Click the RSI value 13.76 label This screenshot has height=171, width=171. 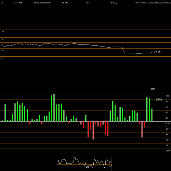point(157,52)
